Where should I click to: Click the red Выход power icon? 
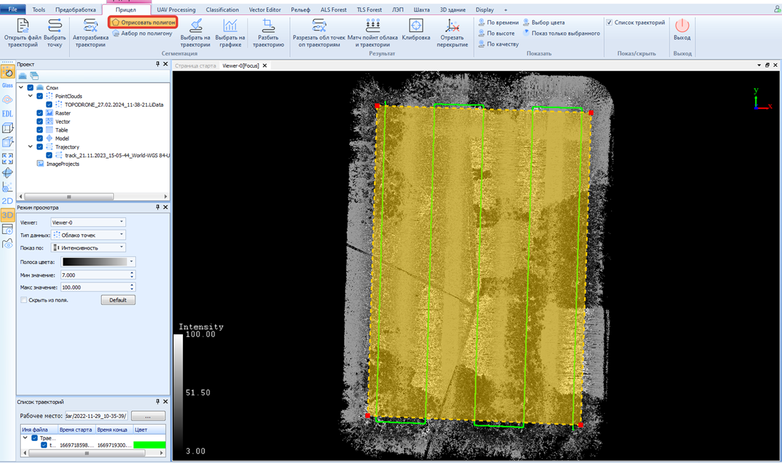pyautogui.click(x=682, y=26)
